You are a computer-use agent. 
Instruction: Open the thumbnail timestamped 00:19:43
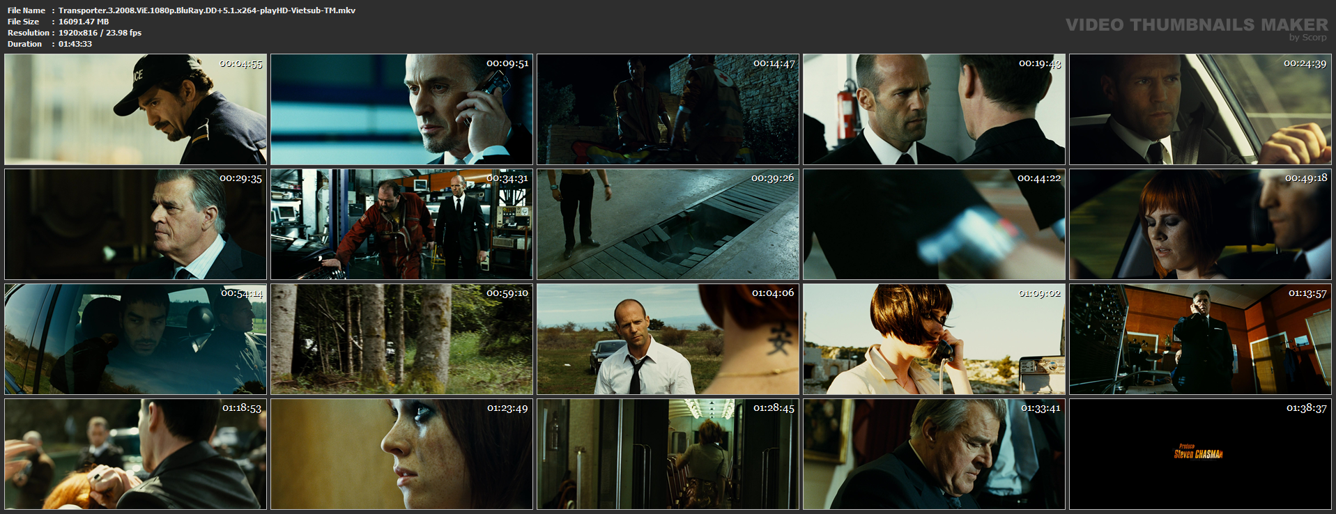point(934,109)
